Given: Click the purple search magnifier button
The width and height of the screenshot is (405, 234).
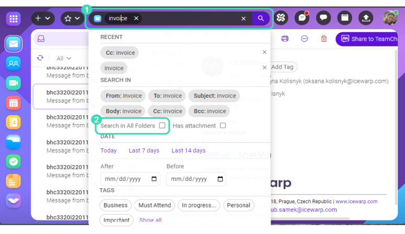Looking at the screenshot, I should (260, 18).
